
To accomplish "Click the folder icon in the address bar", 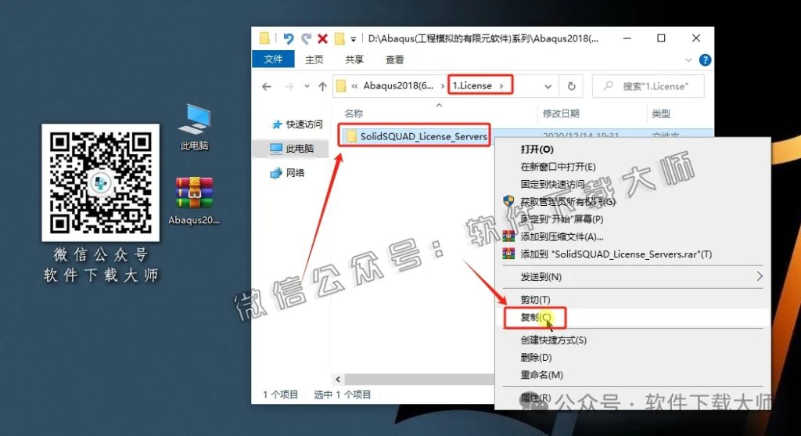I will pos(341,86).
